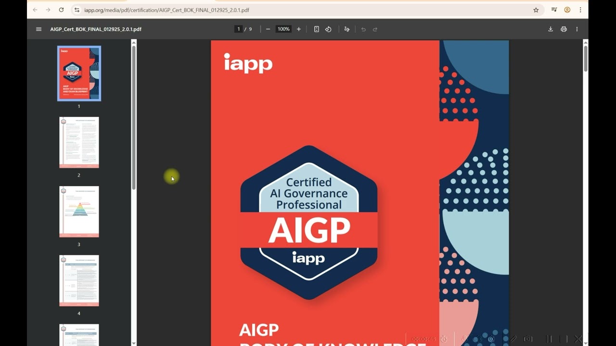Stop the screen recording
Image resolution: width=616 pixels, height=346 pixels.
click(x=563, y=339)
